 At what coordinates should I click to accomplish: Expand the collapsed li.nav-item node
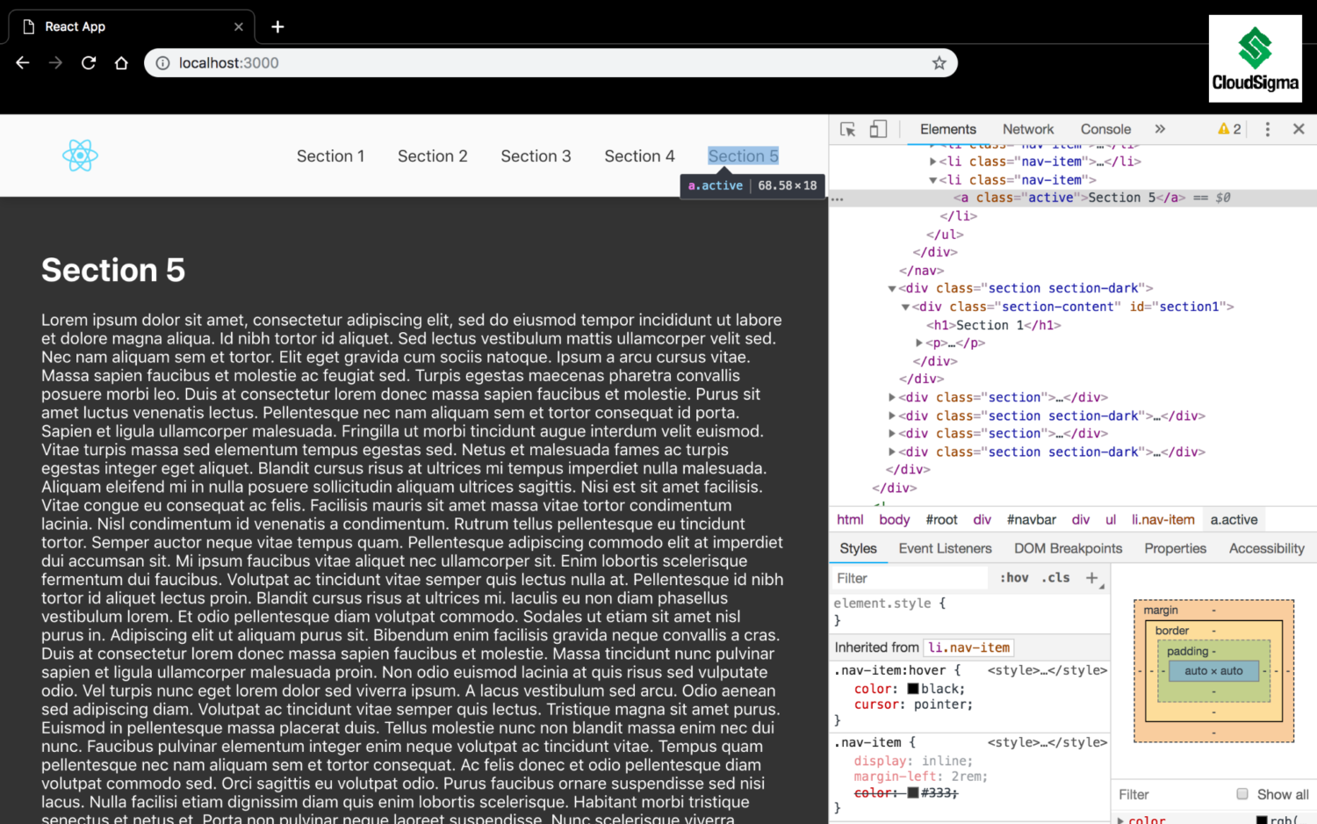pyautogui.click(x=933, y=161)
